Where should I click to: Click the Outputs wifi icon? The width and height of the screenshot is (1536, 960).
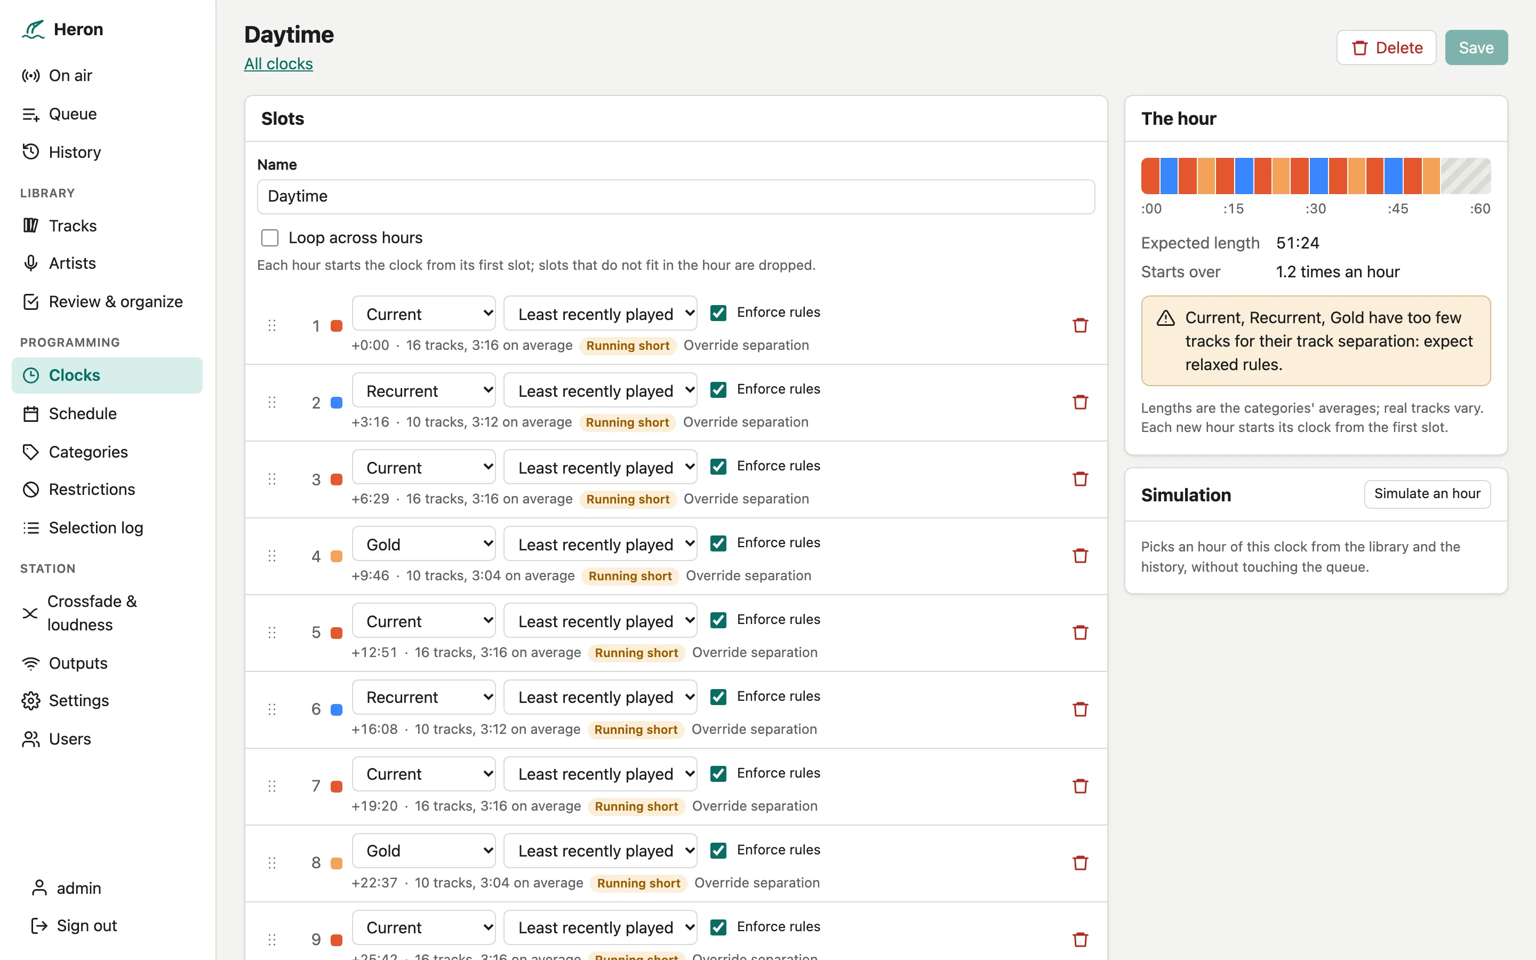click(30, 663)
